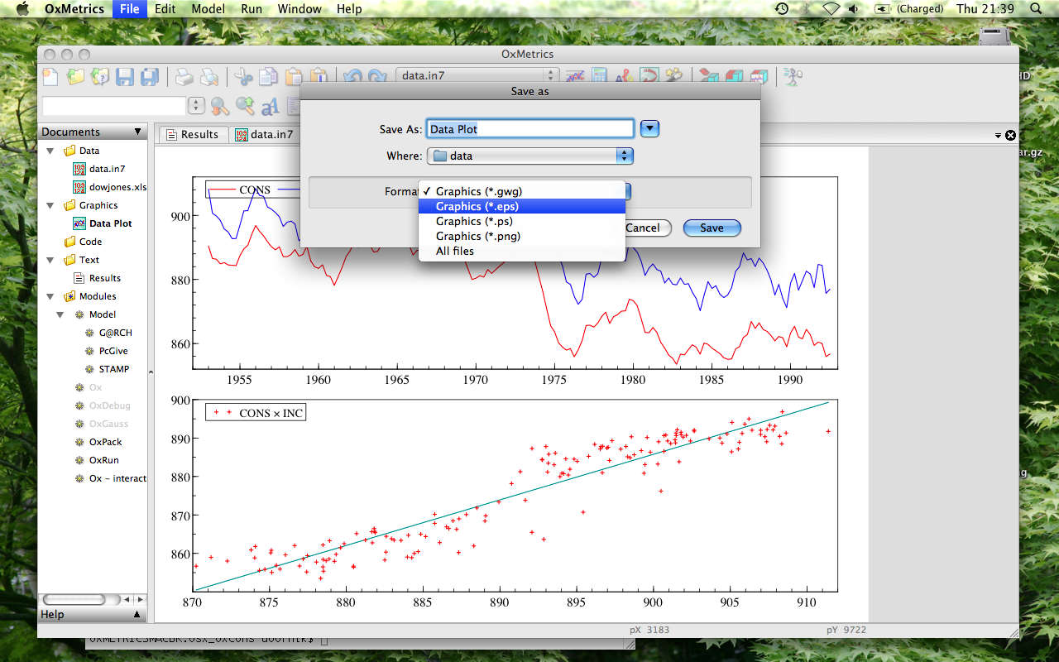This screenshot has width=1059, height=662.
Task: Open the Apple menu
Action: click(x=22, y=9)
